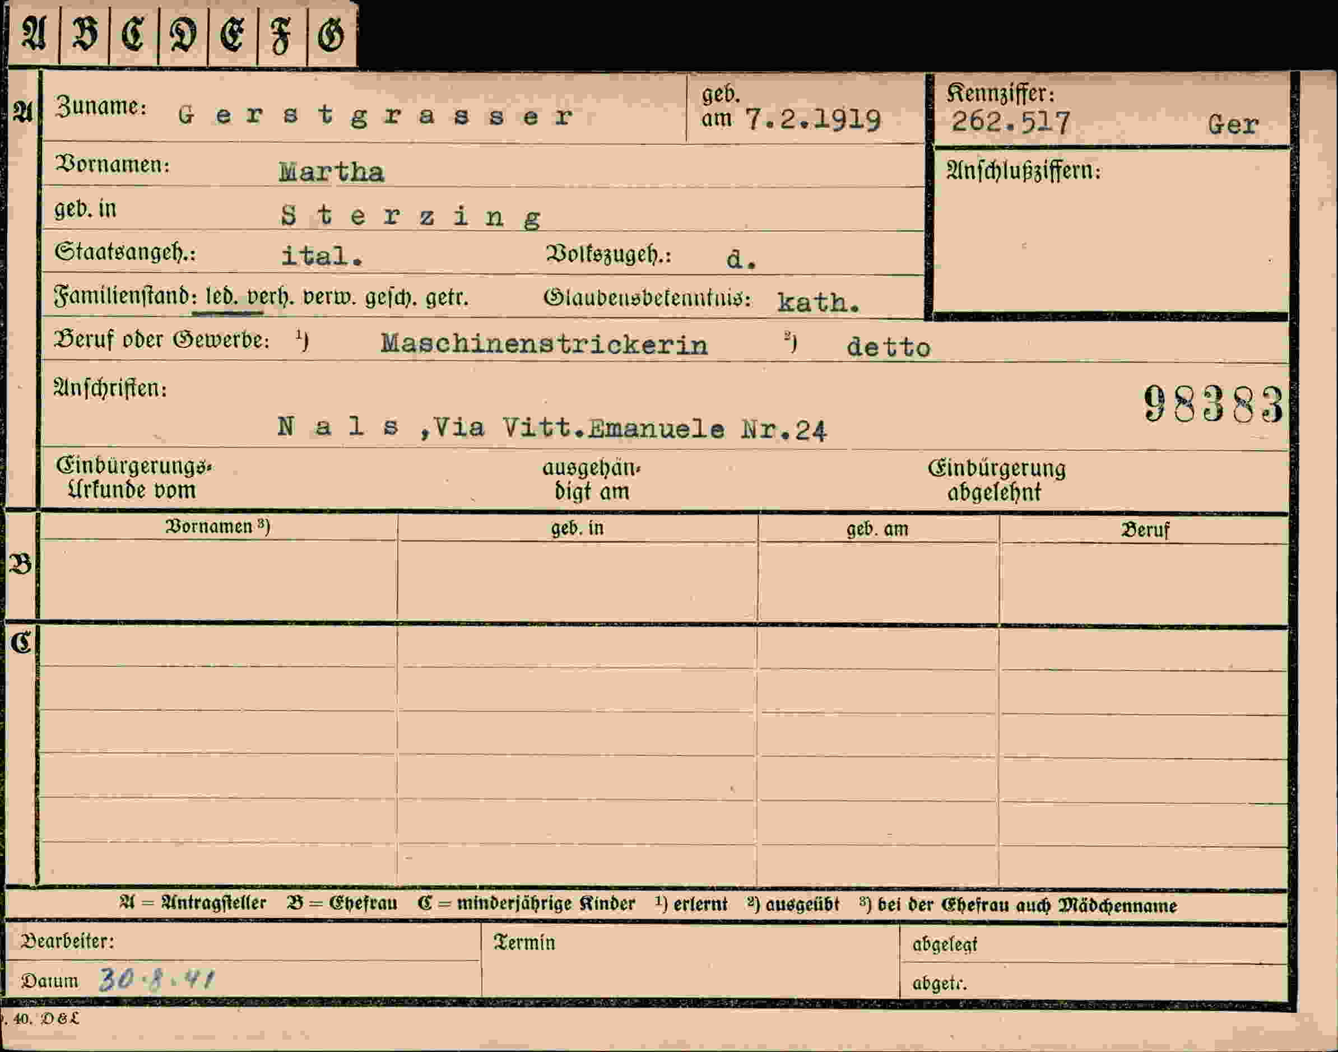Click the section letter B on left margin

click(20, 564)
